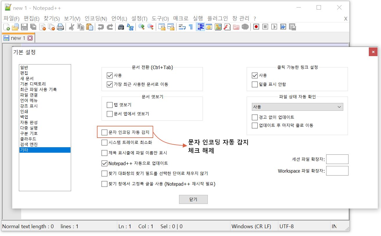The height and width of the screenshot is (236, 381).
Task: Open the 인코딩(N) menu
Action: pyautogui.click(x=96, y=19)
